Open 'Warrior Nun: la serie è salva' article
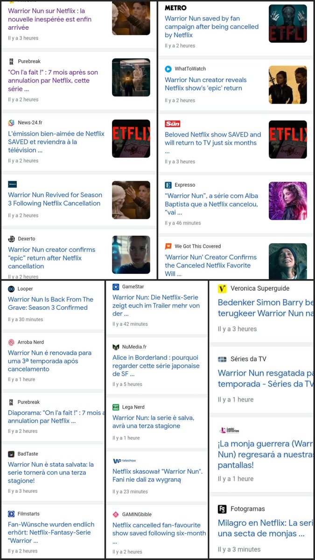 click(153, 421)
